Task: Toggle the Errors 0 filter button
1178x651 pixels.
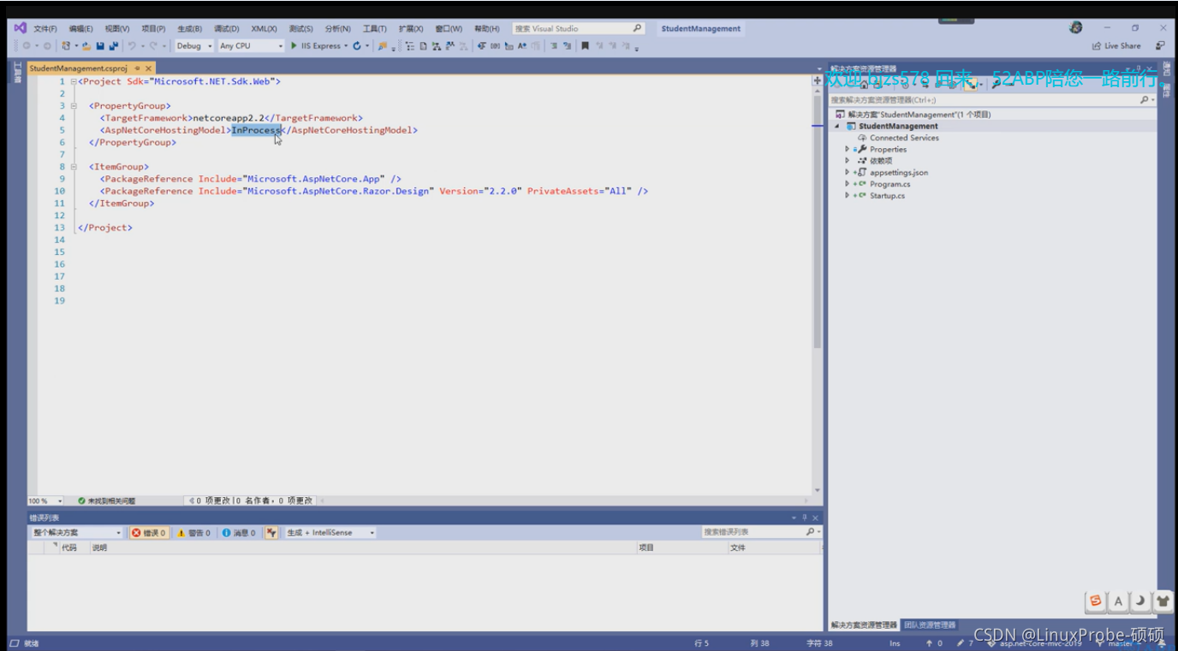Action: click(149, 532)
